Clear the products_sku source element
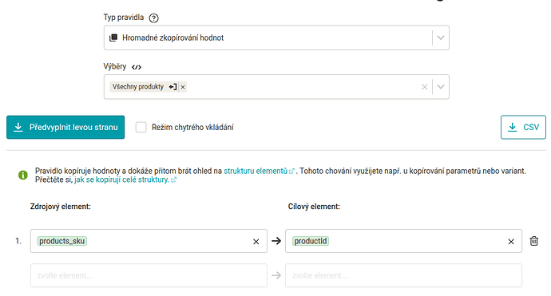The image size is (551, 296). 256,241
